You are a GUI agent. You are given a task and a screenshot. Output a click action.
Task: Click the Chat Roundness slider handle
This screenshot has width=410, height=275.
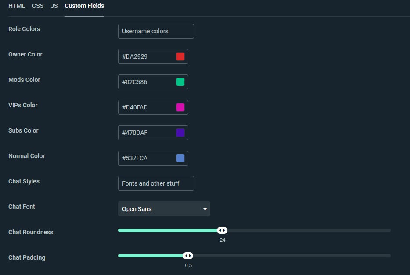pyautogui.click(x=222, y=230)
